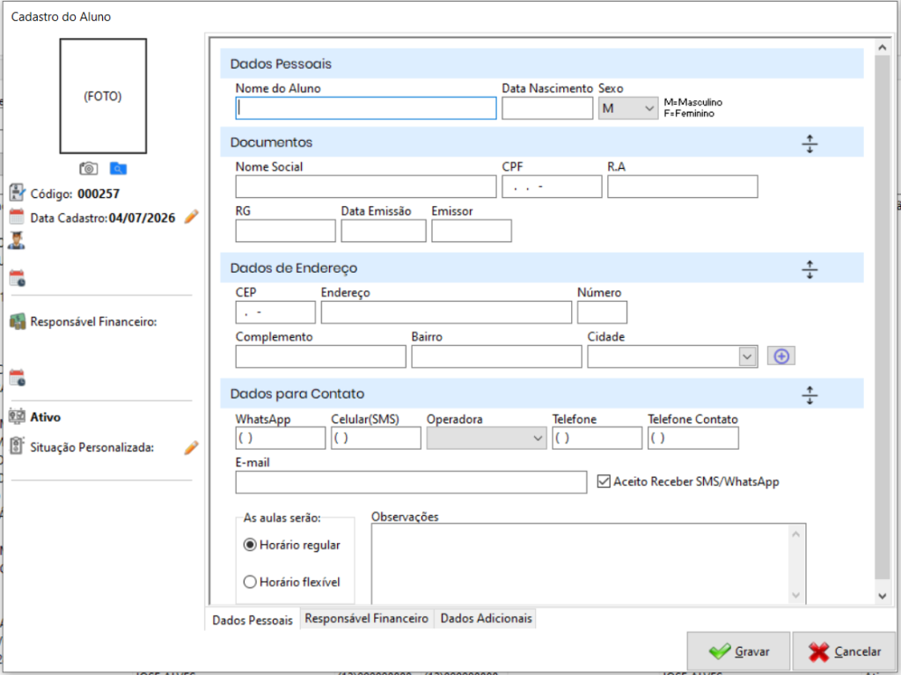Click the pencil icon beside Data Cadastro

click(x=191, y=217)
